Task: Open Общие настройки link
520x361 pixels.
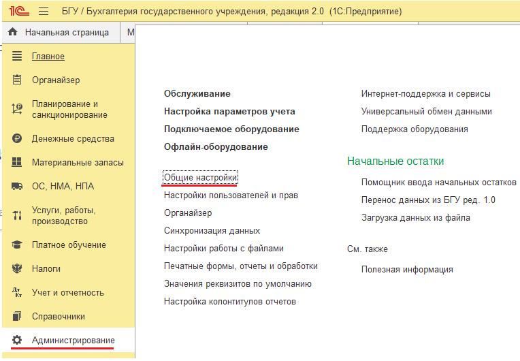Action: pos(200,178)
